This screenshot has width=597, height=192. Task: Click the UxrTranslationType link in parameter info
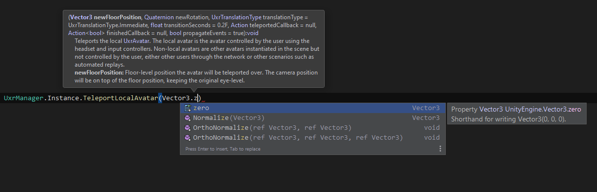[x=236, y=17]
